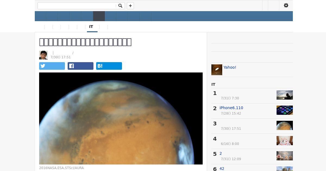Open ranking 1 silhouette thumbnail
This screenshot has height=171, width=326.
[x=285, y=95]
